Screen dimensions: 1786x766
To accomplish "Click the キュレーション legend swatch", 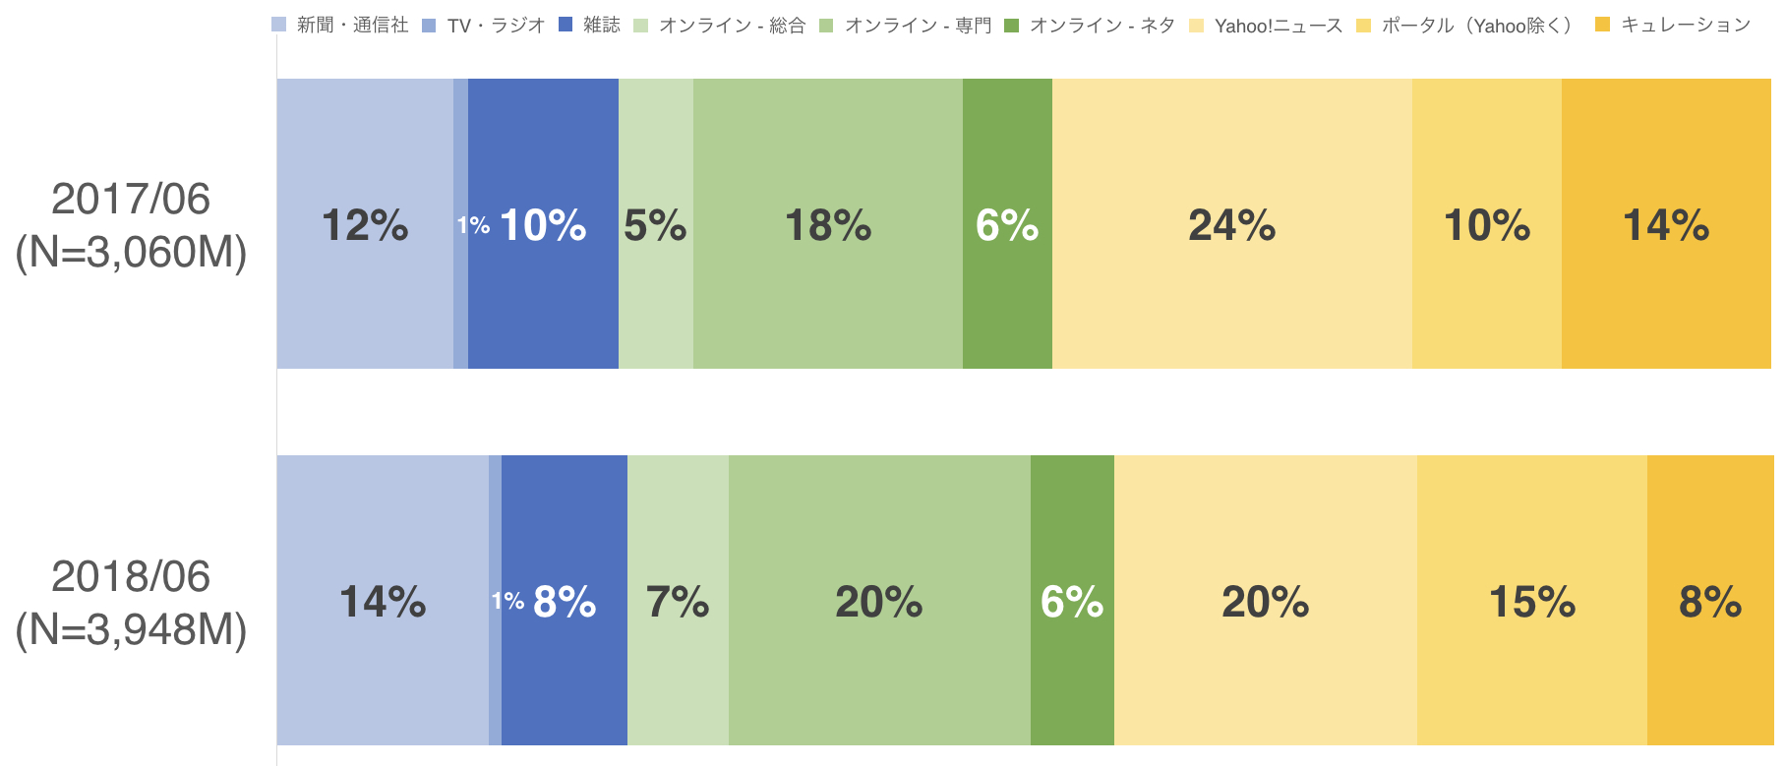I will tap(1602, 26).
